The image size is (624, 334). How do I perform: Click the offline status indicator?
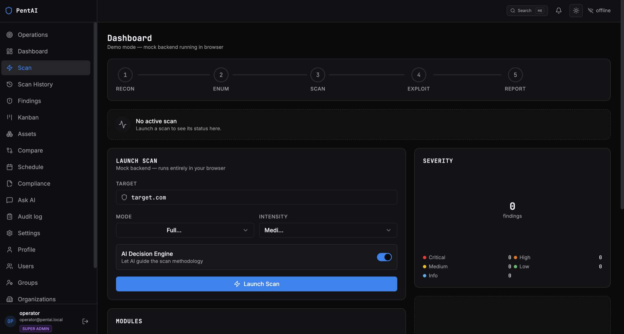coord(599,11)
